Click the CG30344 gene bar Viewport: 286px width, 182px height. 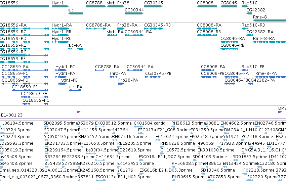134,13
